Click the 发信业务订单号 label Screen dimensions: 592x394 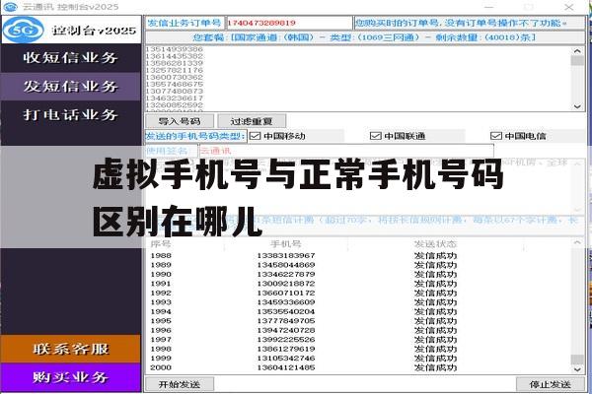pos(185,23)
